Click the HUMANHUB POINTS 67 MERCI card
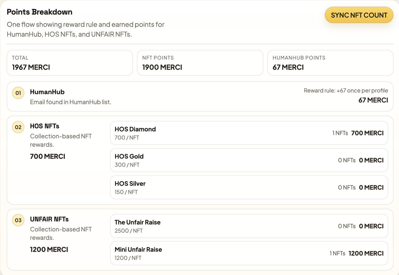The width and height of the screenshot is (399, 275). point(330,63)
